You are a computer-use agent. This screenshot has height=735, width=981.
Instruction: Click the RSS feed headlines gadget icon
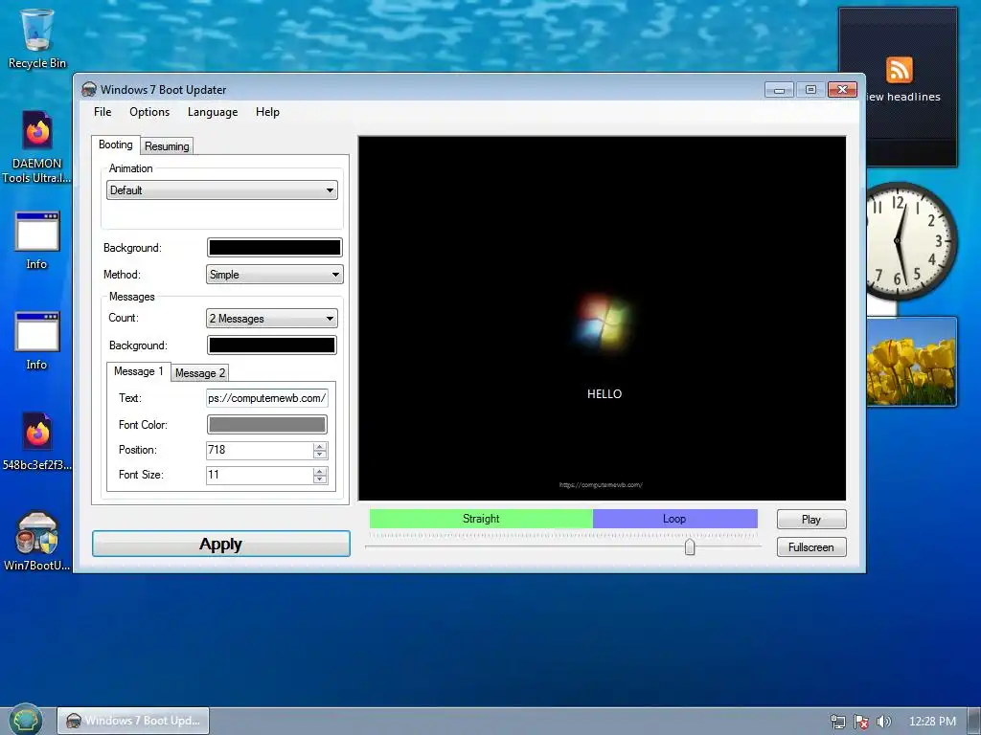click(x=899, y=69)
